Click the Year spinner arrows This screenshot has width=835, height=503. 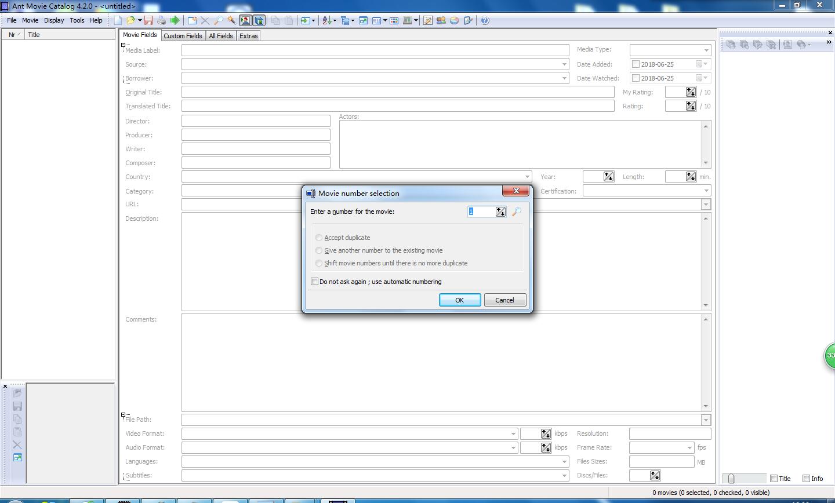click(608, 177)
